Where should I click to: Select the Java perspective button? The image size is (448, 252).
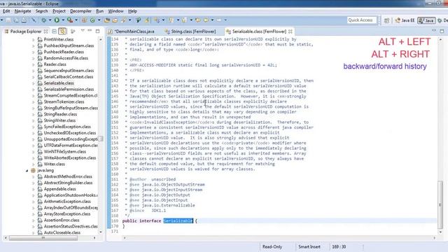(x=426, y=20)
